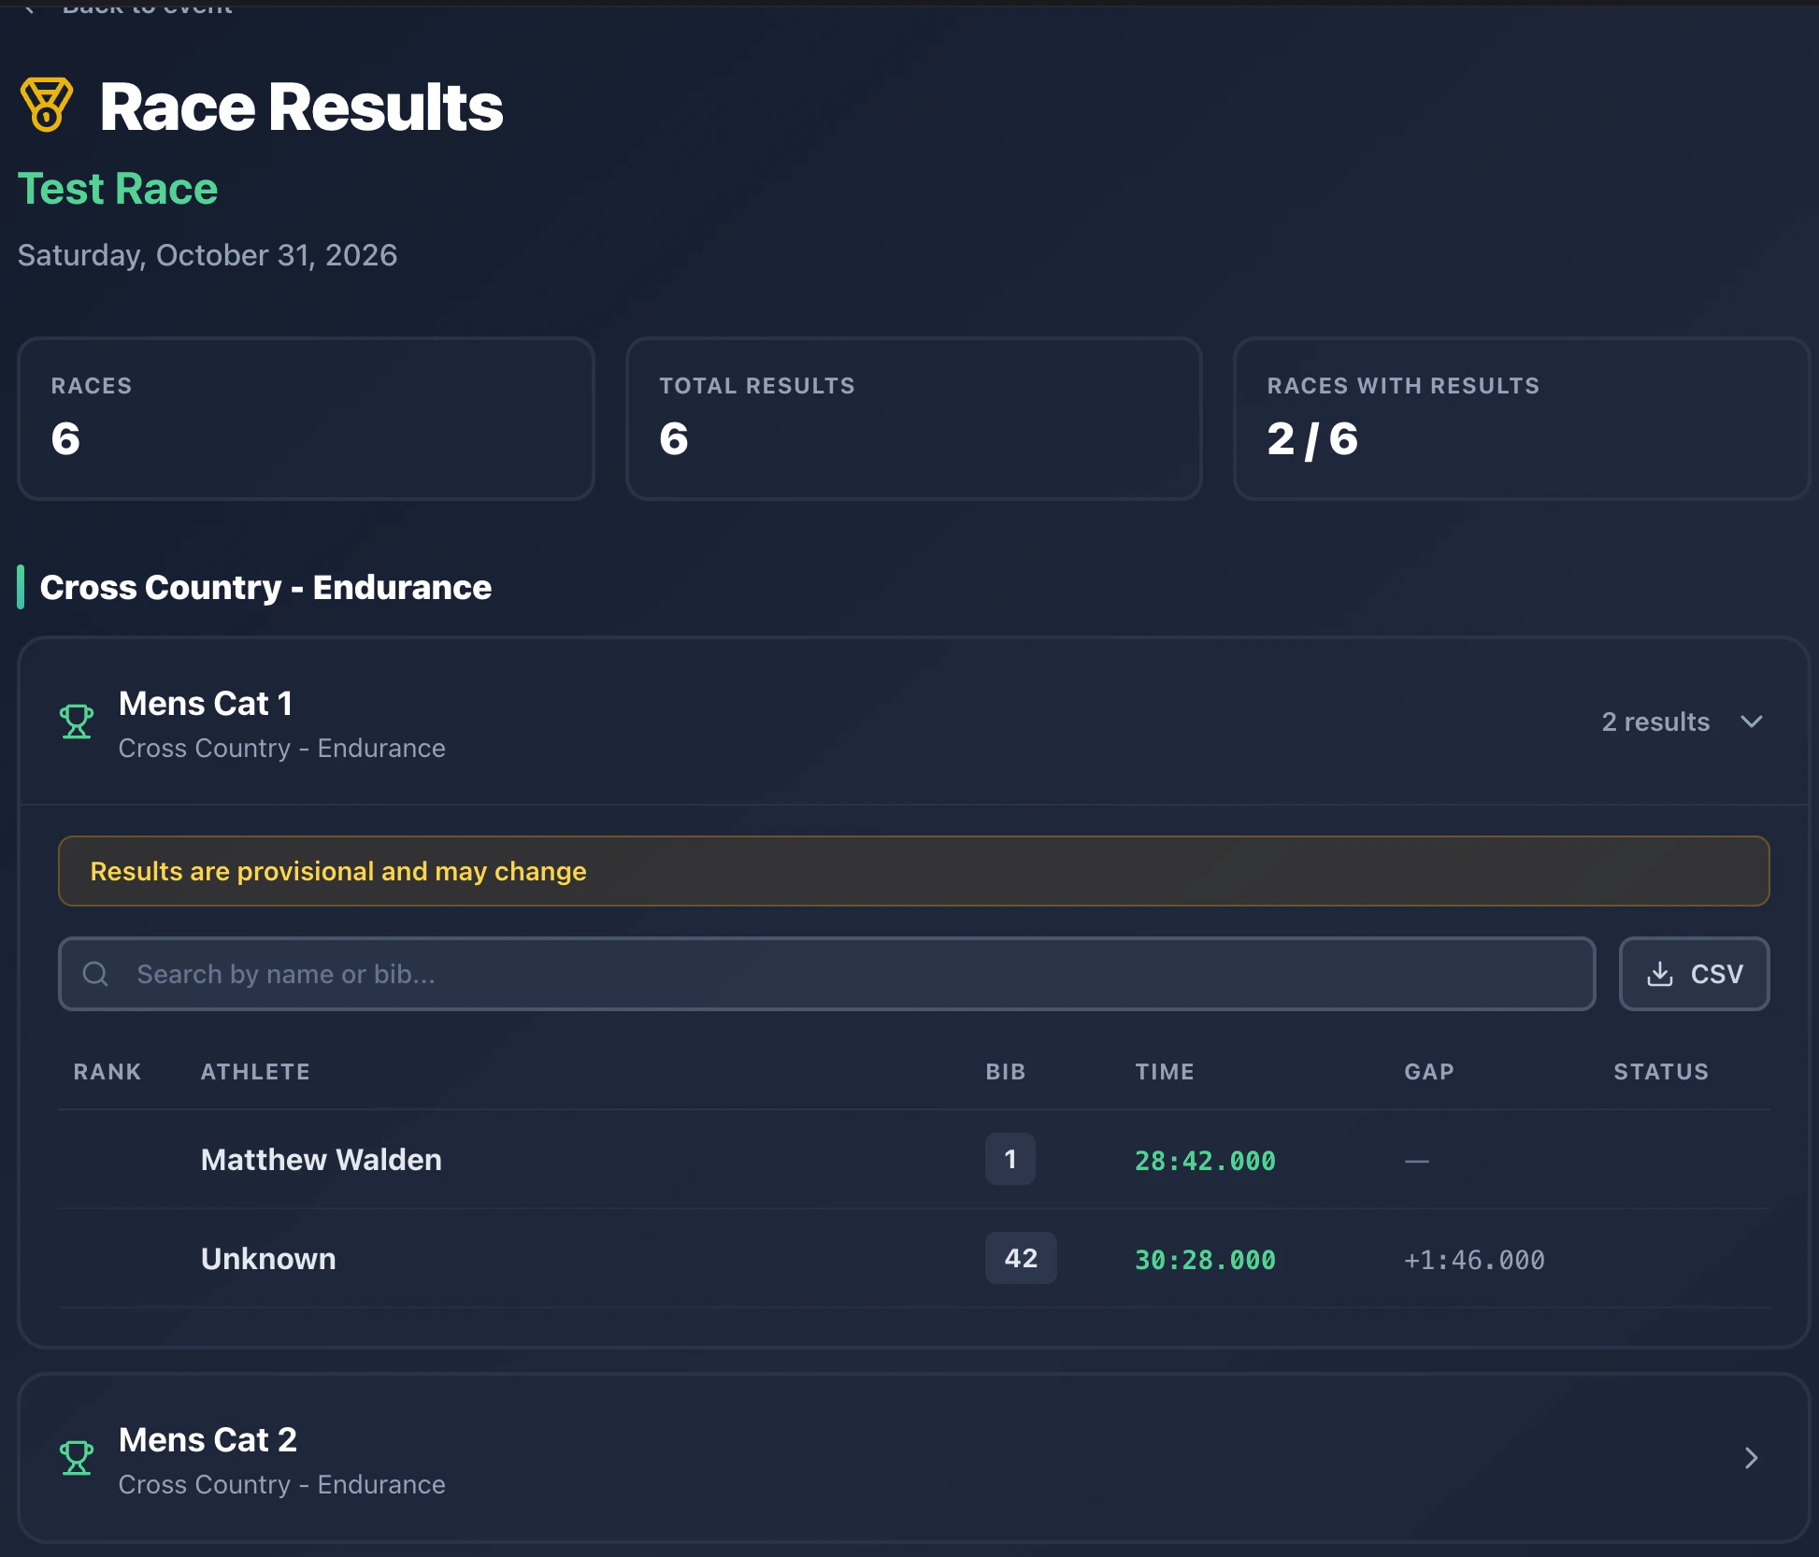Screen dimensions: 1819x1557
Task: Click the magnifier icon in the search box
Action: click(95, 974)
